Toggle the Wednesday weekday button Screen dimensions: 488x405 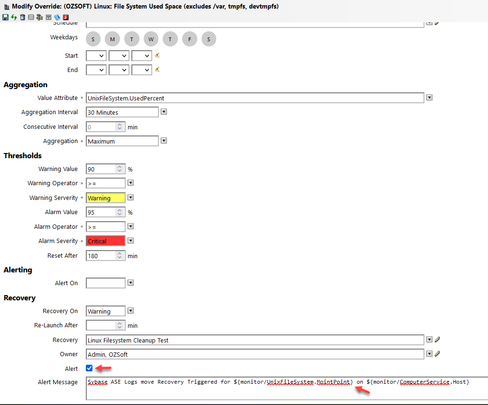pos(151,39)
